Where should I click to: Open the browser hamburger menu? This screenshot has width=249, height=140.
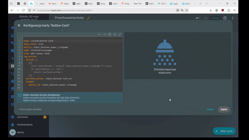(235, 10)
